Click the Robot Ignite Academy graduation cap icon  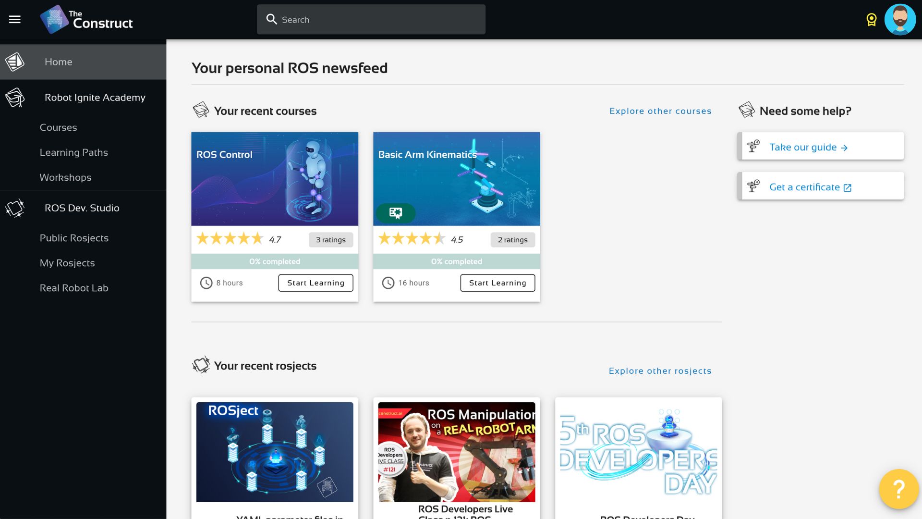point(15,98)
